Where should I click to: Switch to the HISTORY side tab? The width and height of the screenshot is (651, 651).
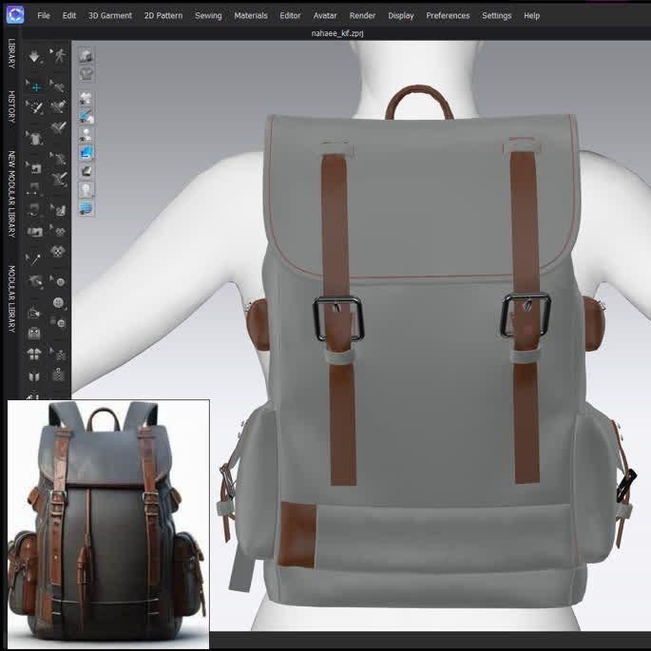(x=11, y=107)
